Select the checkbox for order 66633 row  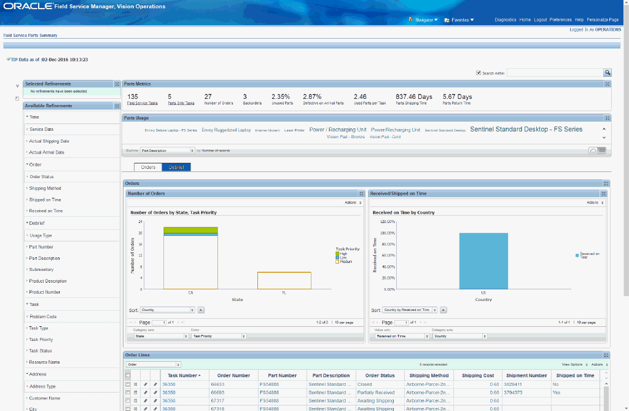(x=128, y=385)
